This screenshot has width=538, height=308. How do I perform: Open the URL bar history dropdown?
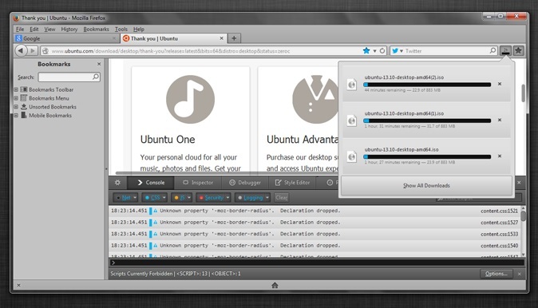(x=374, y=51)
